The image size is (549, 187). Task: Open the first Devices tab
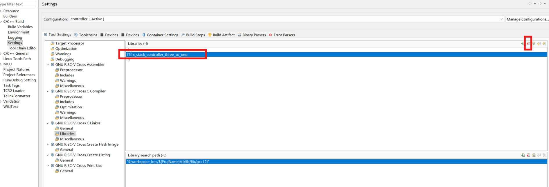(x=109, y=35)
